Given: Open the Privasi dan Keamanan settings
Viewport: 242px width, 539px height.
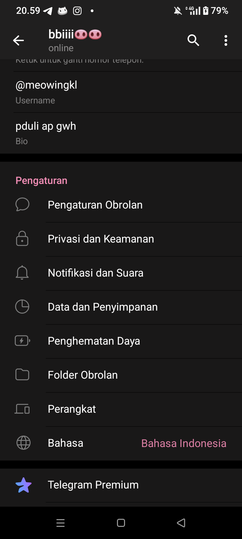Looking at the screenshot, I should tap(101, 239).
